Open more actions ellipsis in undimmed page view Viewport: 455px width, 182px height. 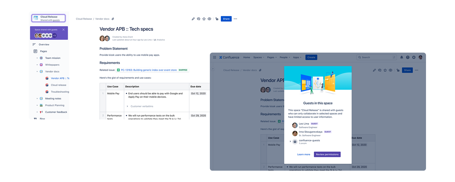235,19
